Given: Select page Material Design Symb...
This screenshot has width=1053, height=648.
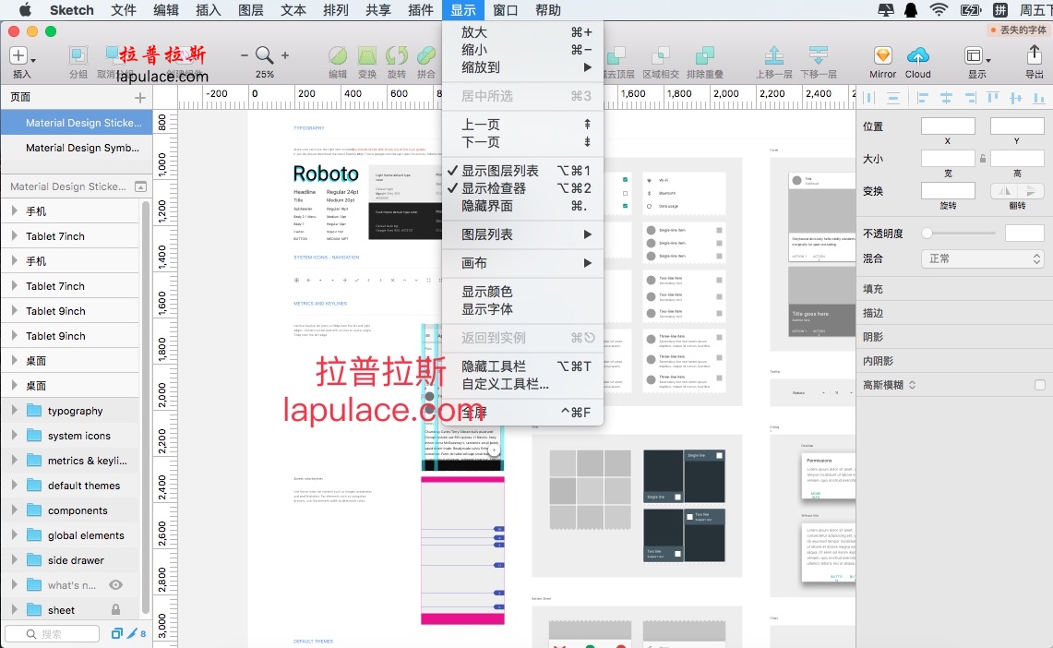Looking at the screenshot, I should click(x=77, y=148).
